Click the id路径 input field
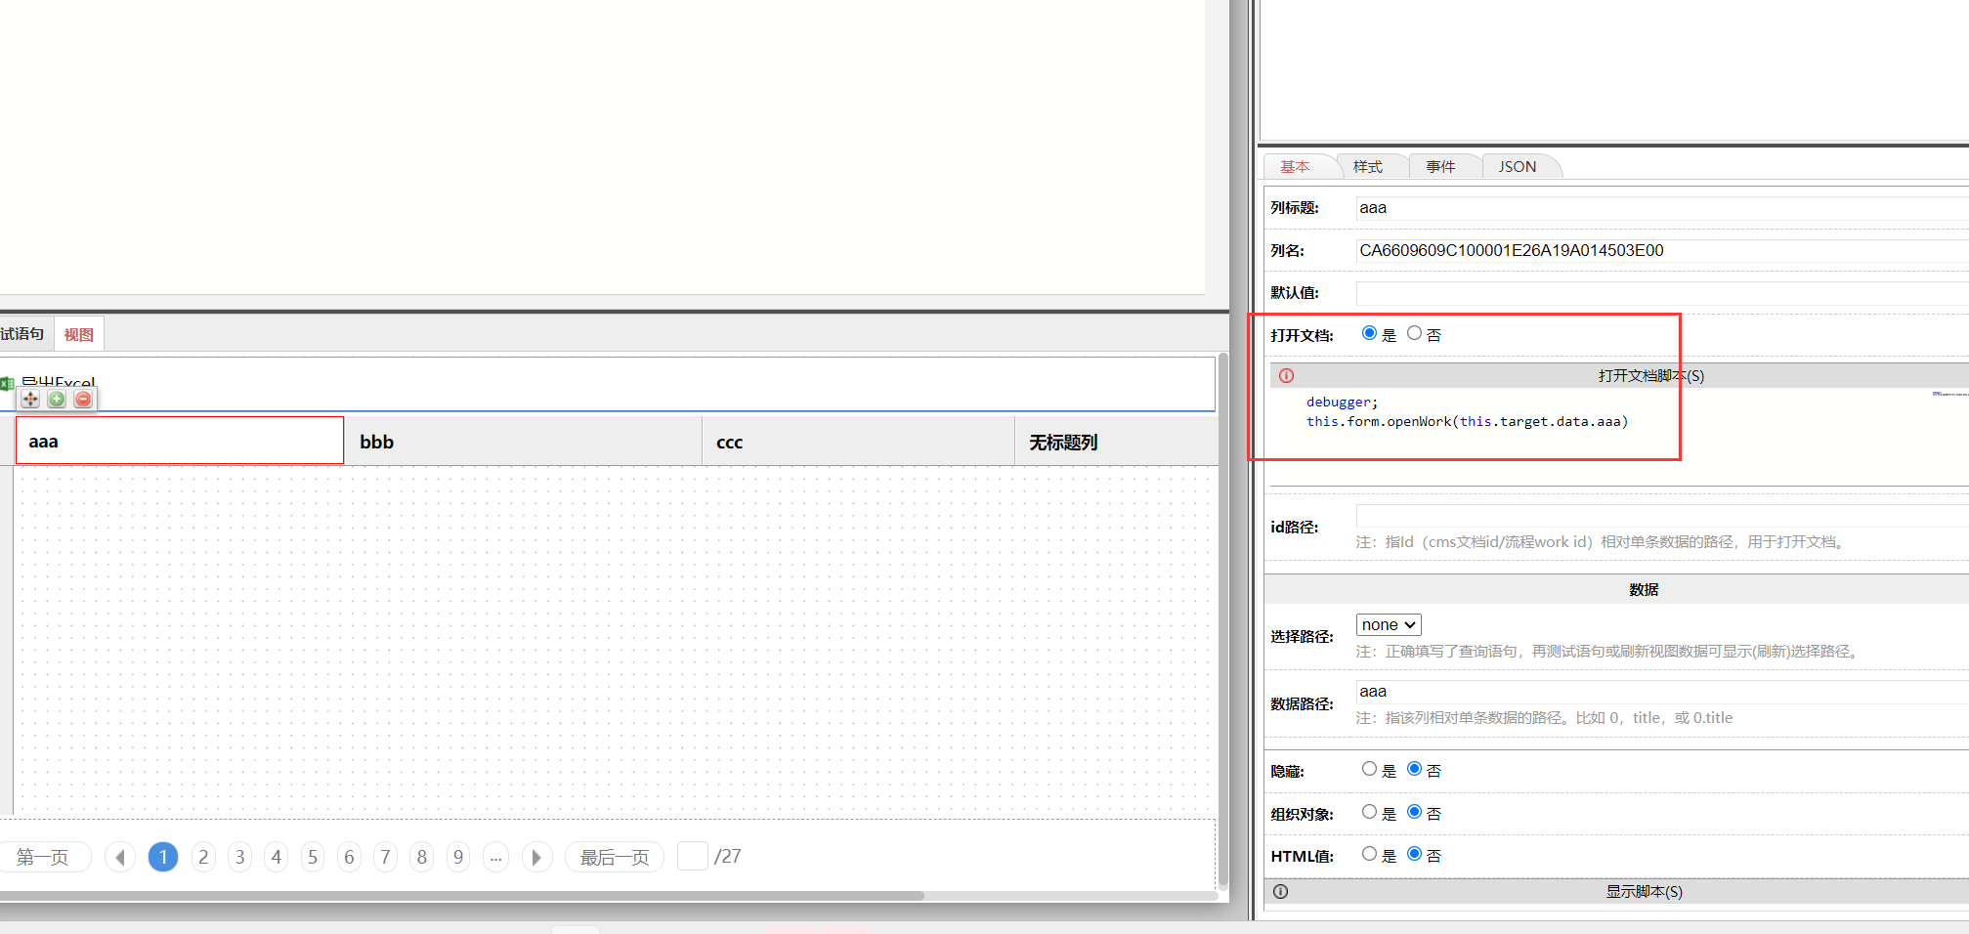Image resolution: width=1969 pixels, height=934 pixels. 1661,516
